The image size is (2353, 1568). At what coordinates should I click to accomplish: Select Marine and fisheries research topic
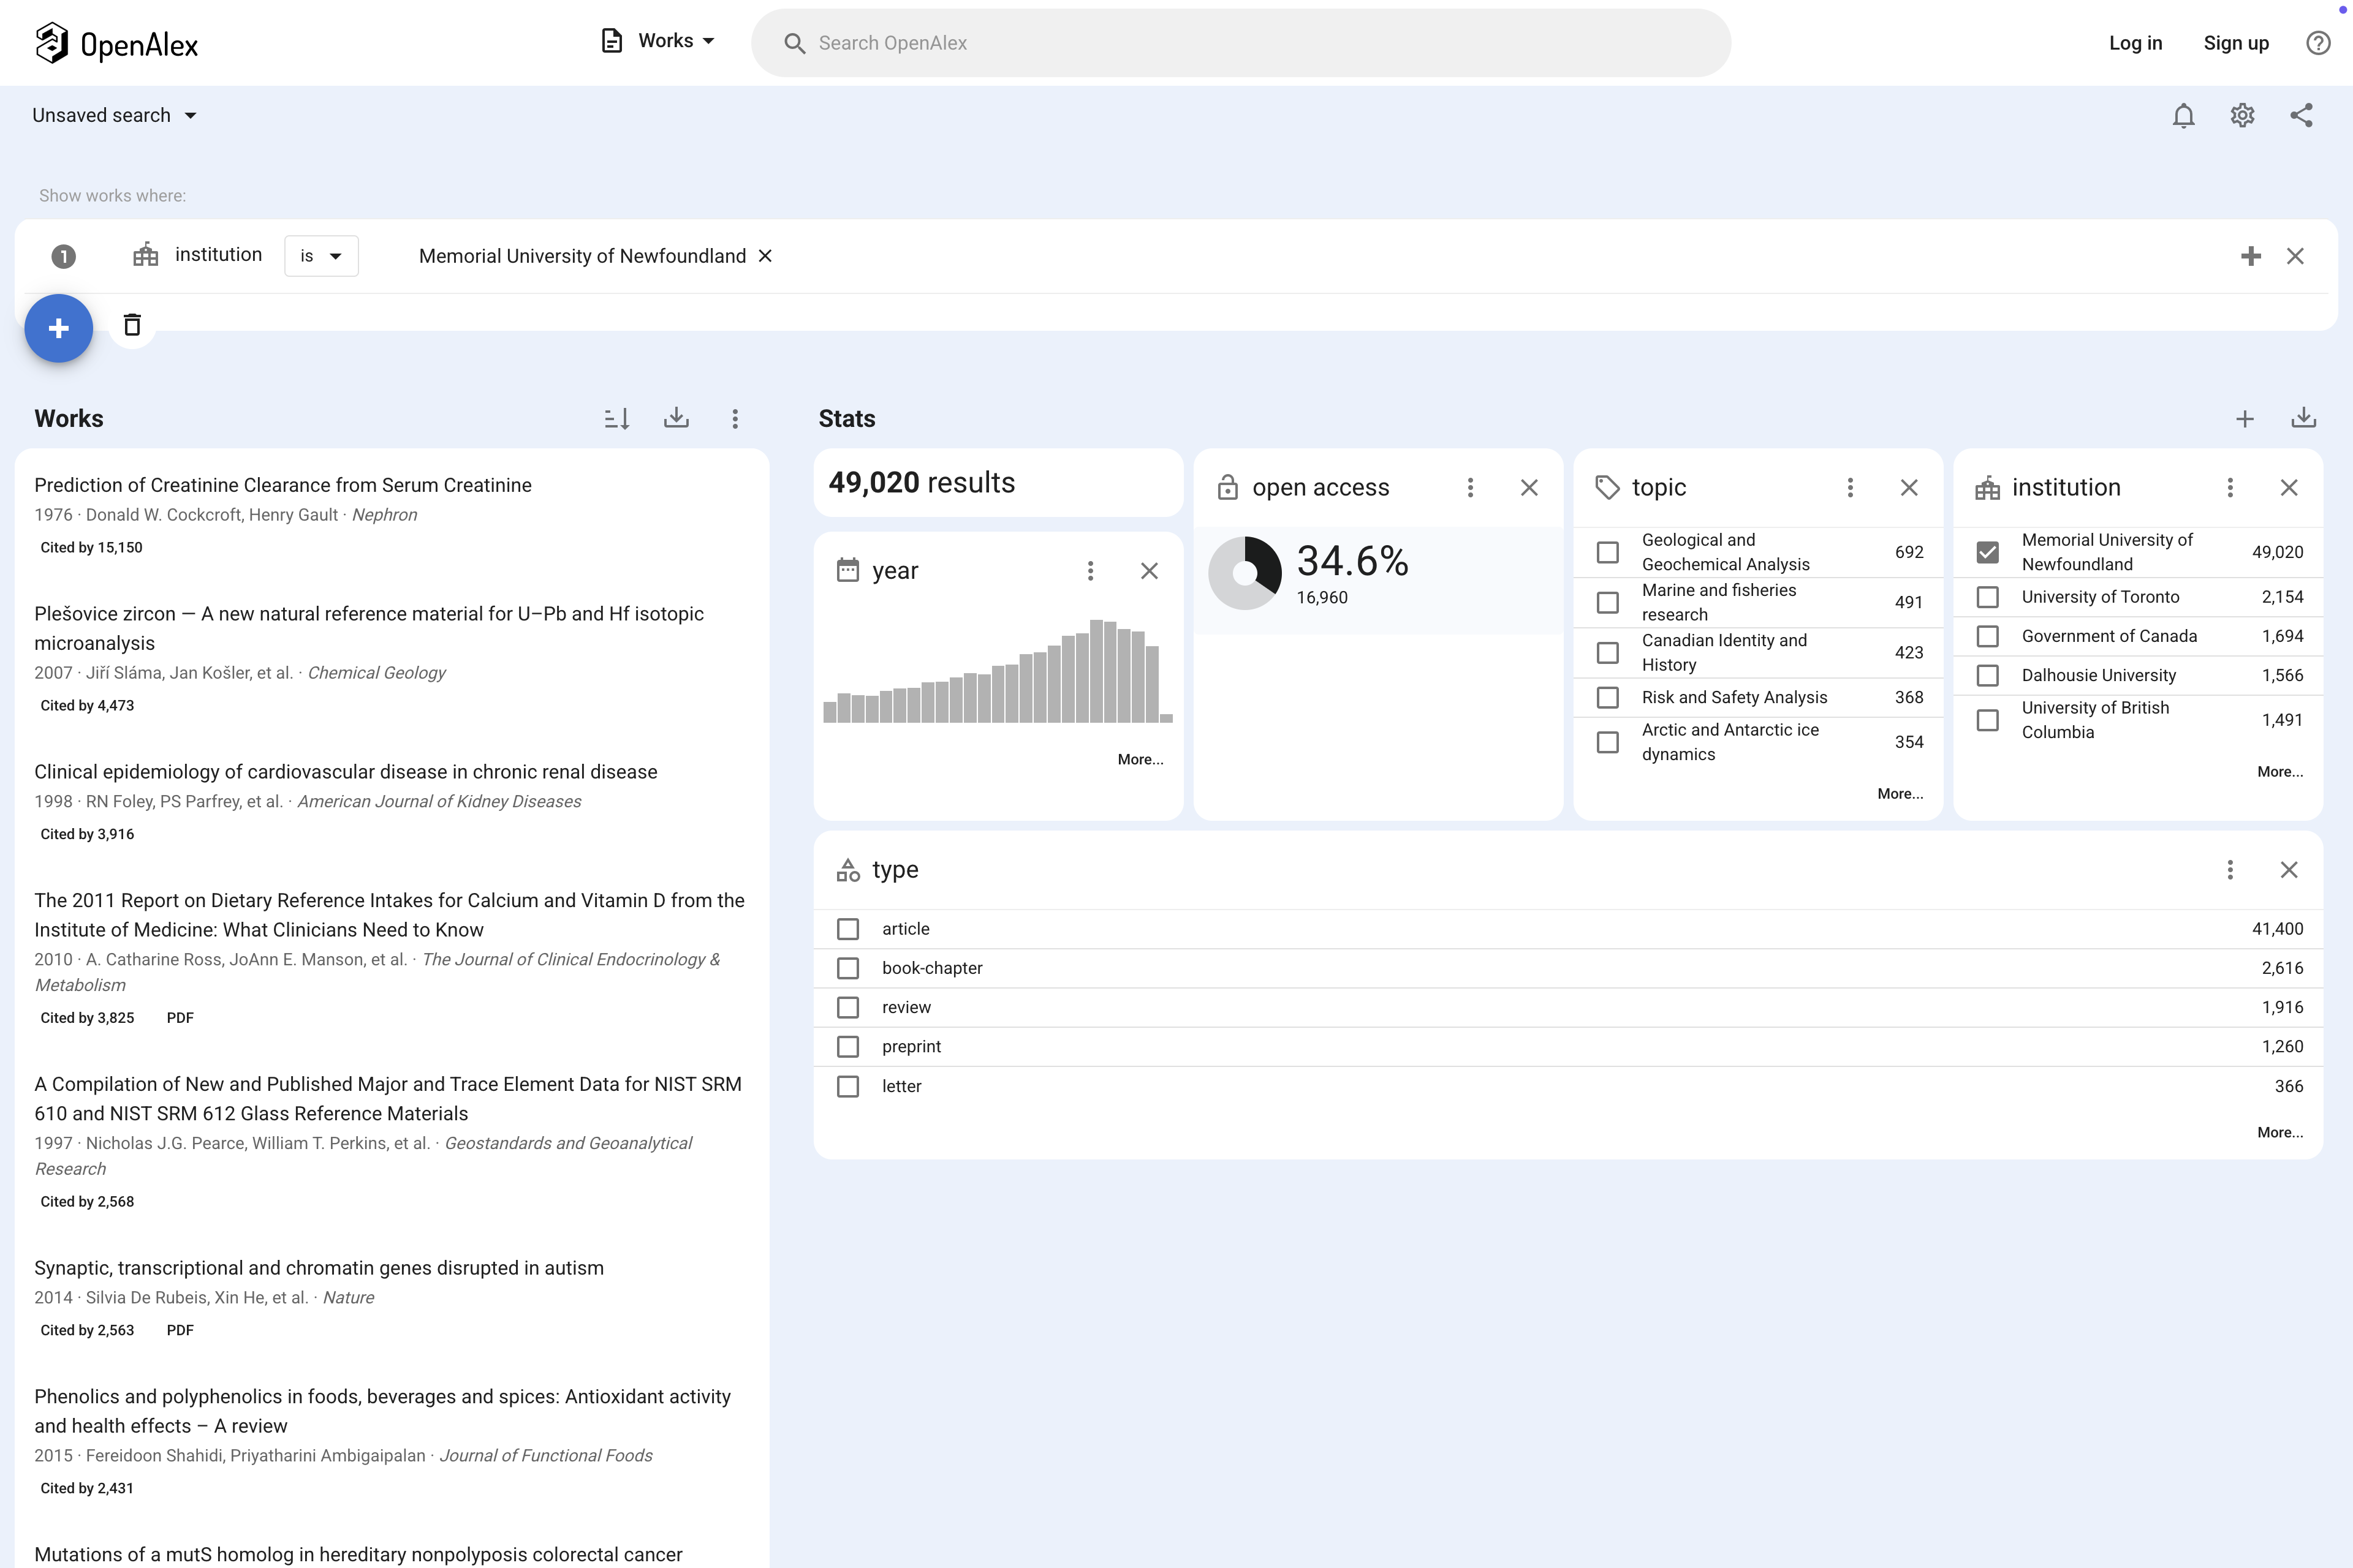tap(1607, 602)
